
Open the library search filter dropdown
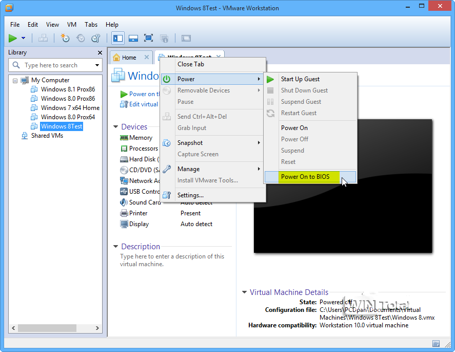coord(97,65)
